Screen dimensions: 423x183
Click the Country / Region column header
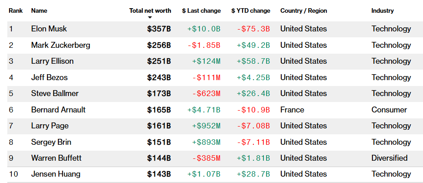[304, 10]
